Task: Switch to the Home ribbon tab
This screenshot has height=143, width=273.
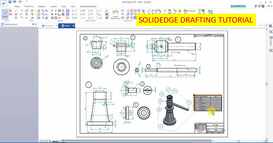Action: (x=17, y=6)
